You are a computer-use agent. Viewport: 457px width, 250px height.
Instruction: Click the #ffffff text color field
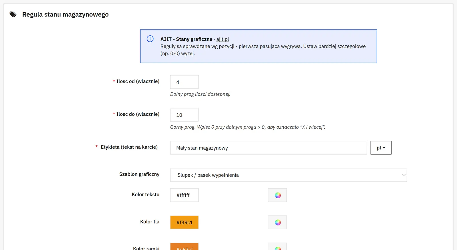pyautogui.click(x=184, y=195)
